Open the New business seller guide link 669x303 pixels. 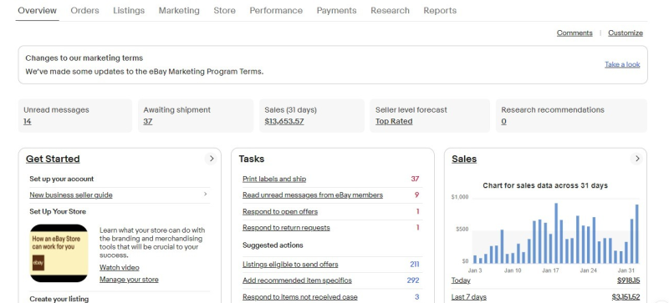(71, 195)
